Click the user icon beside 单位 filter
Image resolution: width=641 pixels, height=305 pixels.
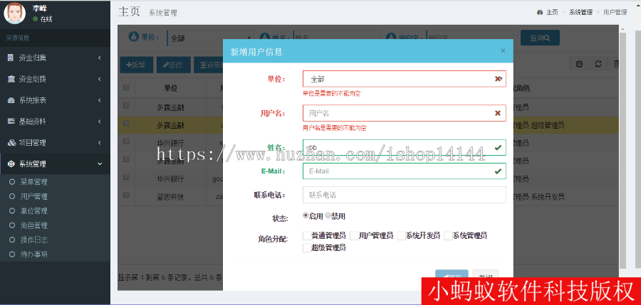(133, 37)
